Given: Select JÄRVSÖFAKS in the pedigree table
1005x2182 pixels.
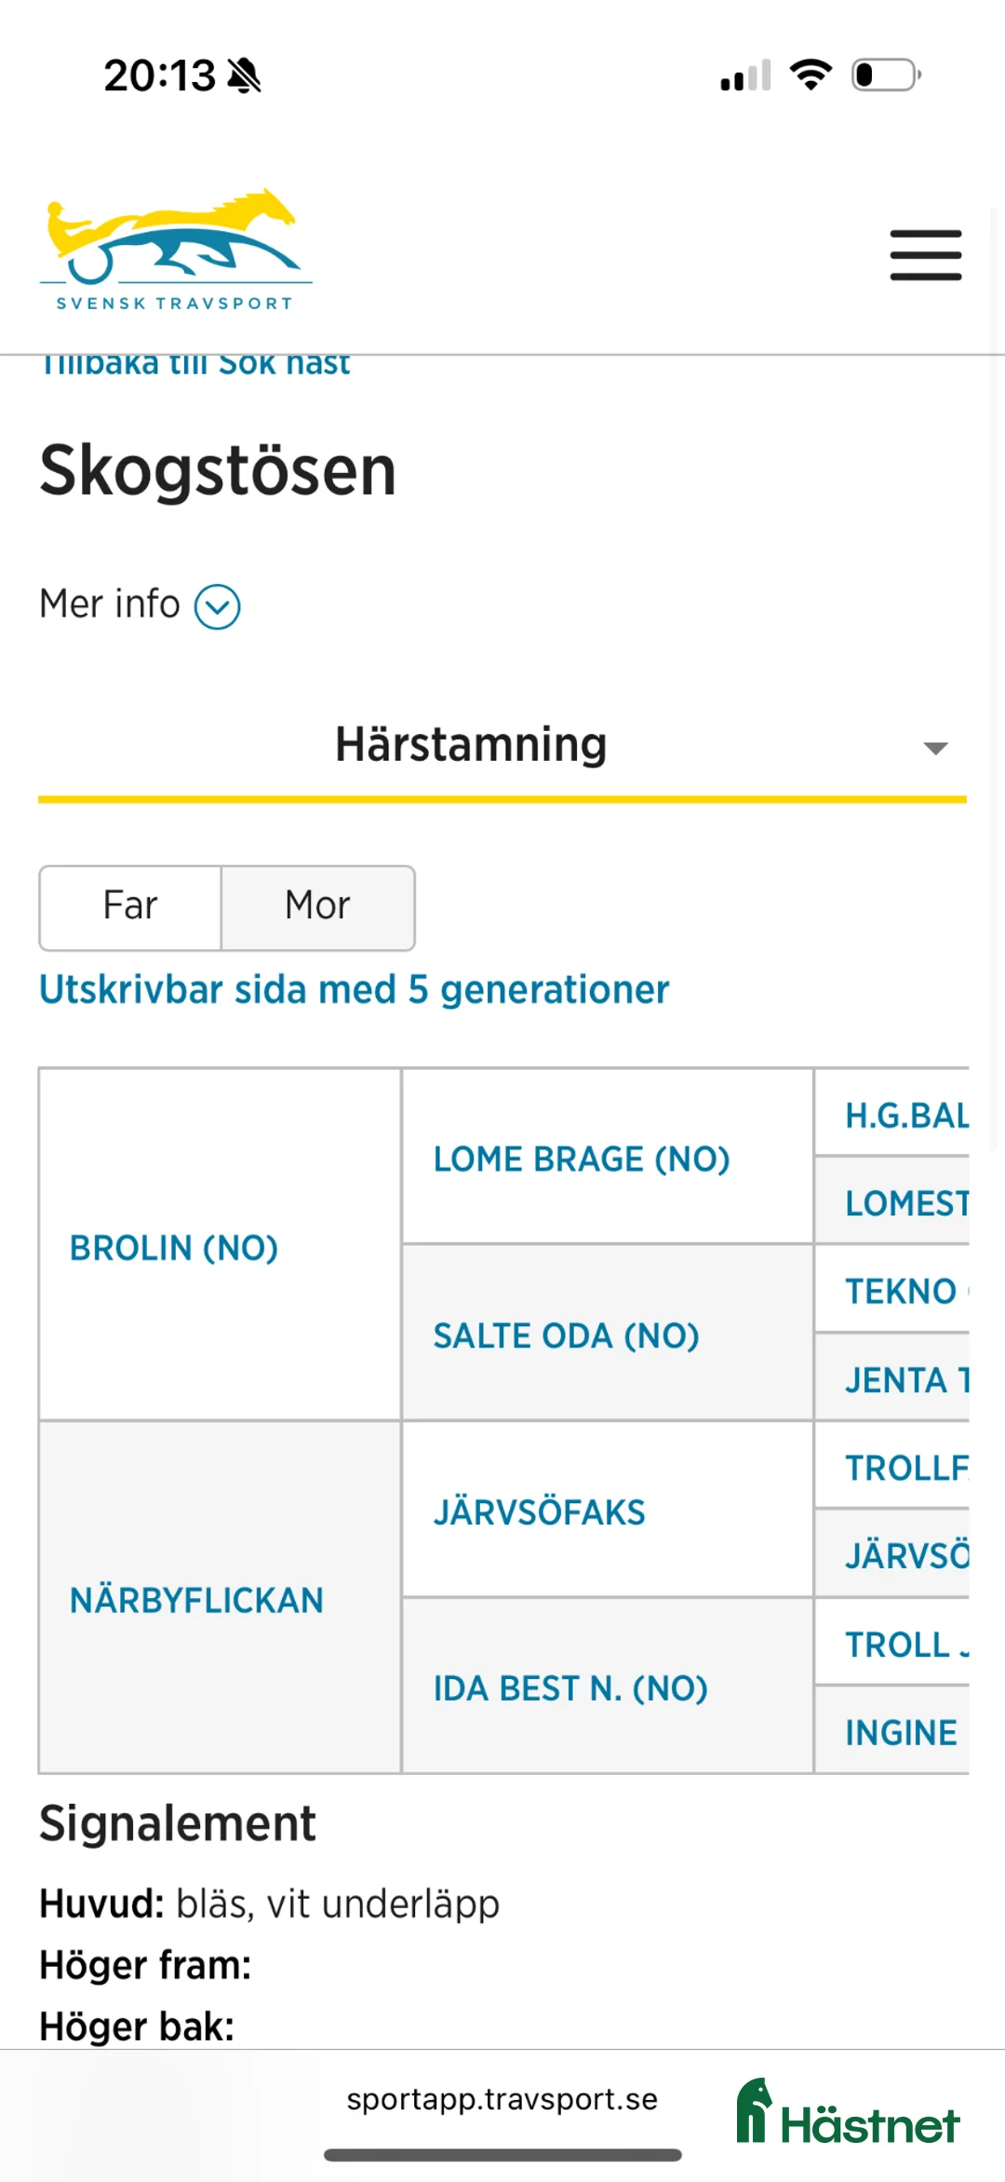Looking at the screenshot, I should tap(541, 1511).
